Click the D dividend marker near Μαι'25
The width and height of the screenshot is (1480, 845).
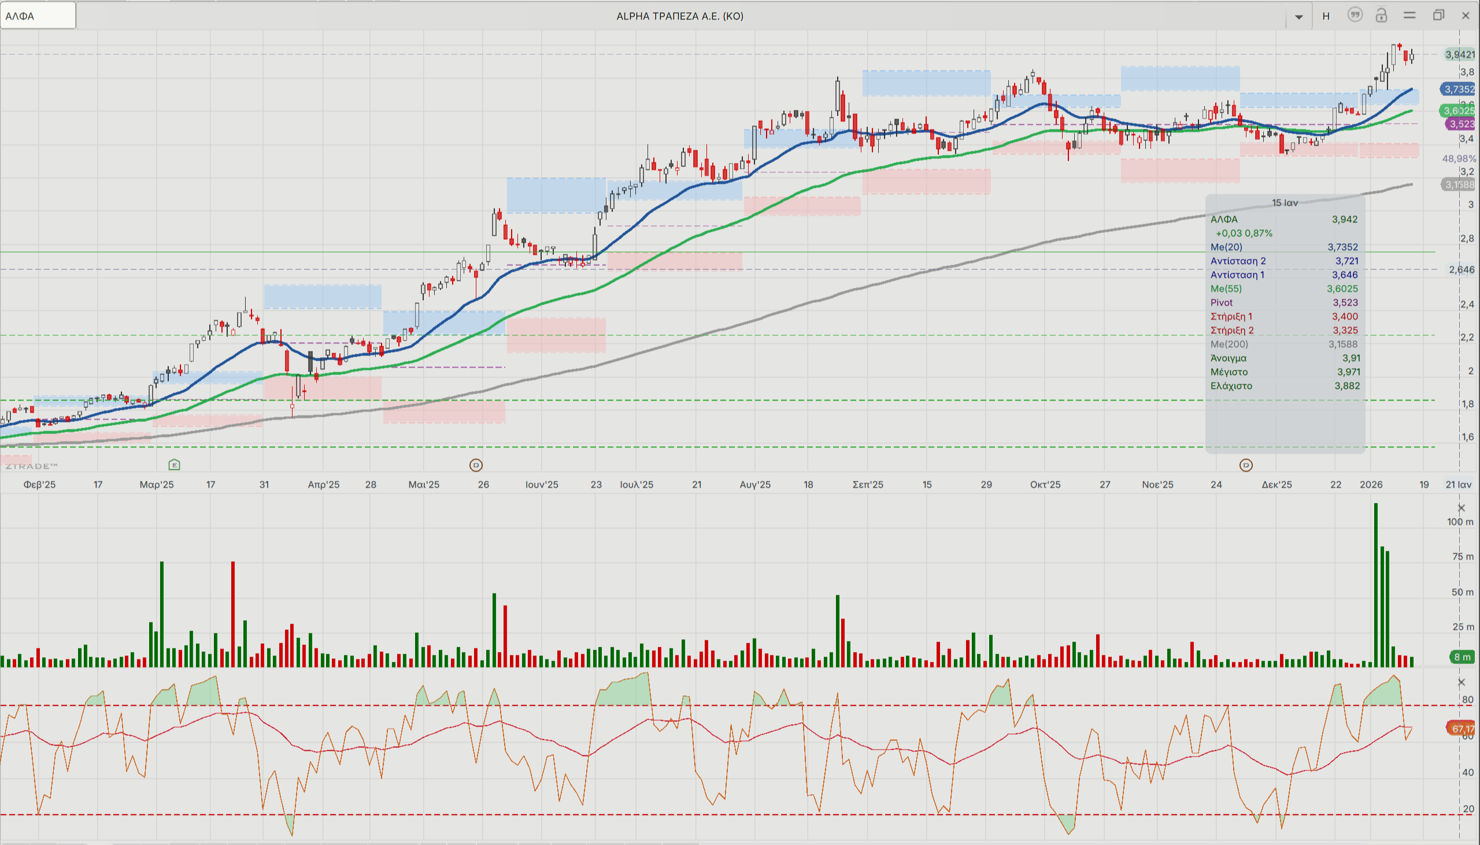[475, 465]
